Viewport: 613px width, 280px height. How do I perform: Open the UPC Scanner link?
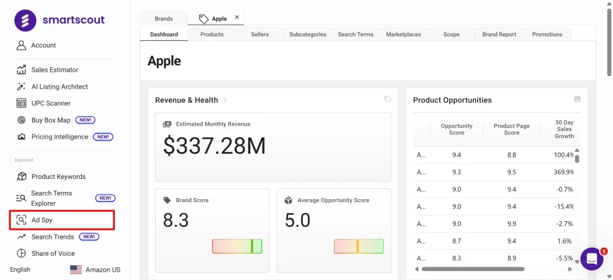51,104
